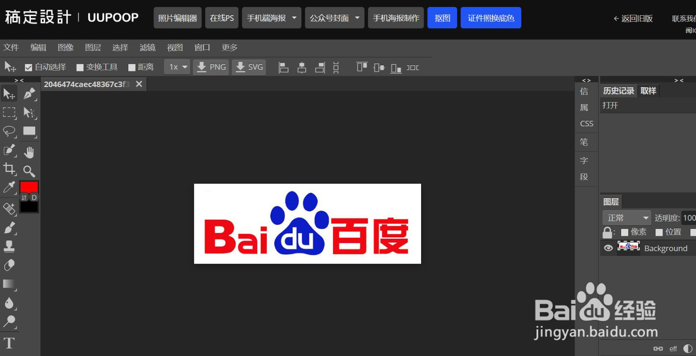Image resolution: width=696 pixels, height=356 pixels.
Task: Select the Rectangular Marquee tool
Action: point(9,112)
